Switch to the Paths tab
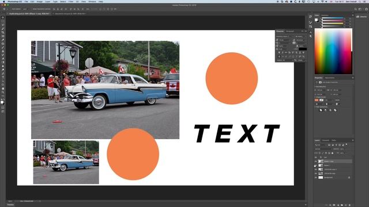 [334, 140]
